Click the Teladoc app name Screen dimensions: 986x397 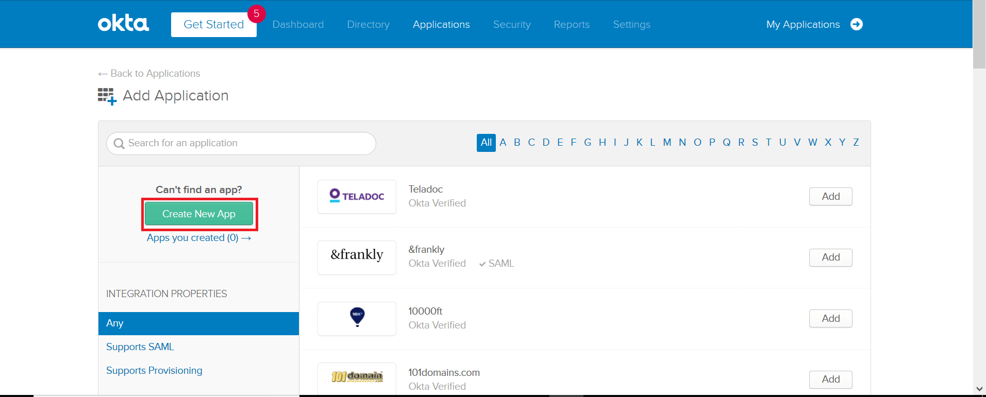426,189
